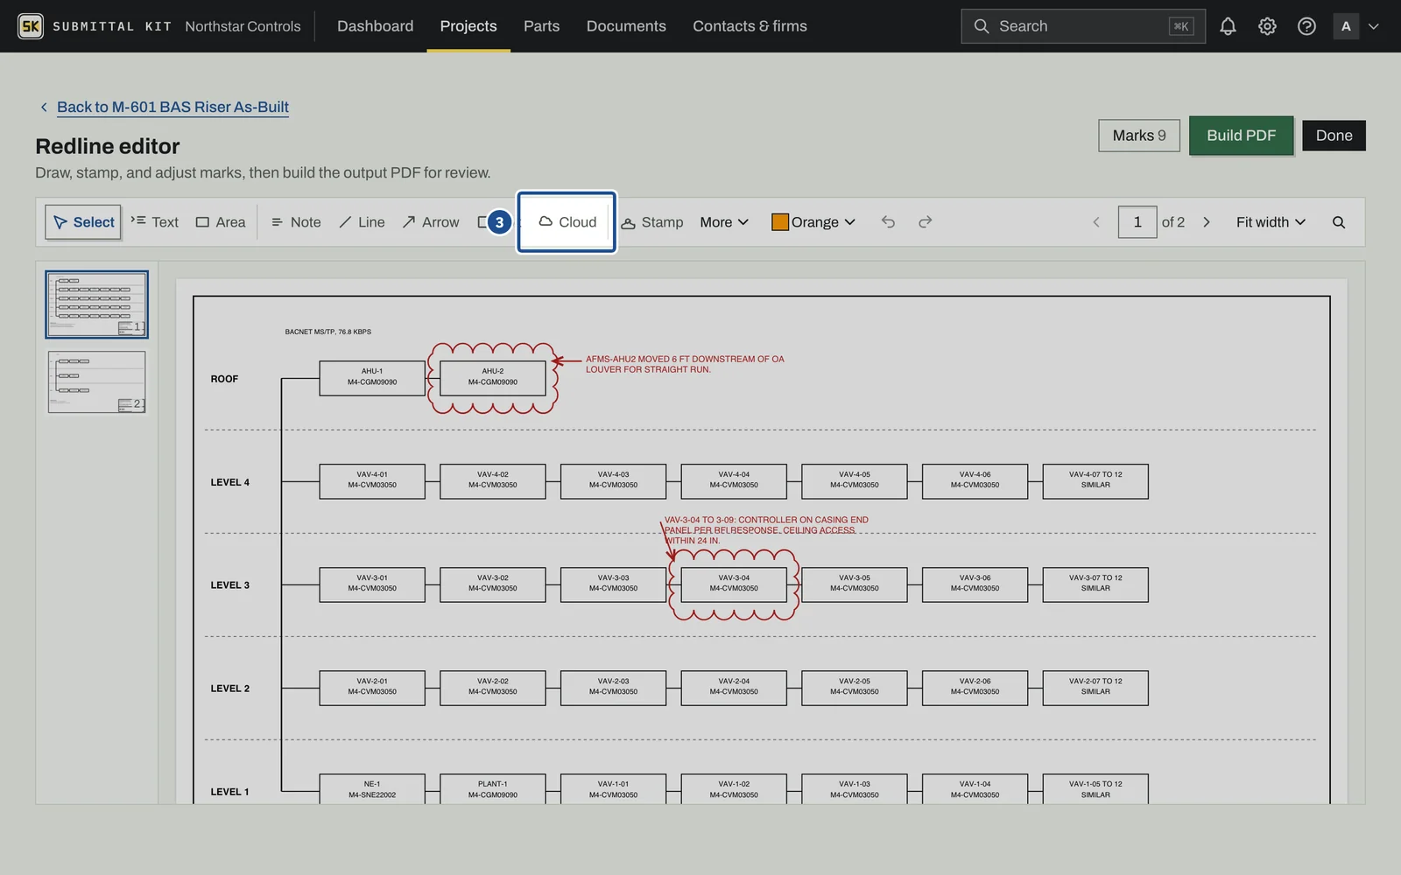Go to the previous page
The height and width of the screenshot is (875, 1401).
tap(1096, 222)
